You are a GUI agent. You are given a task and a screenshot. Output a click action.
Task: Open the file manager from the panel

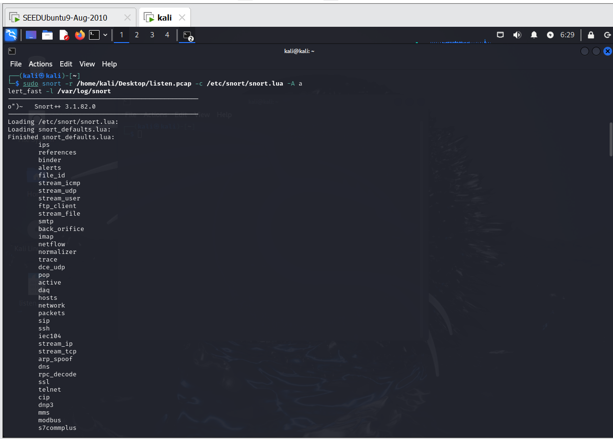tap(47, 35)
